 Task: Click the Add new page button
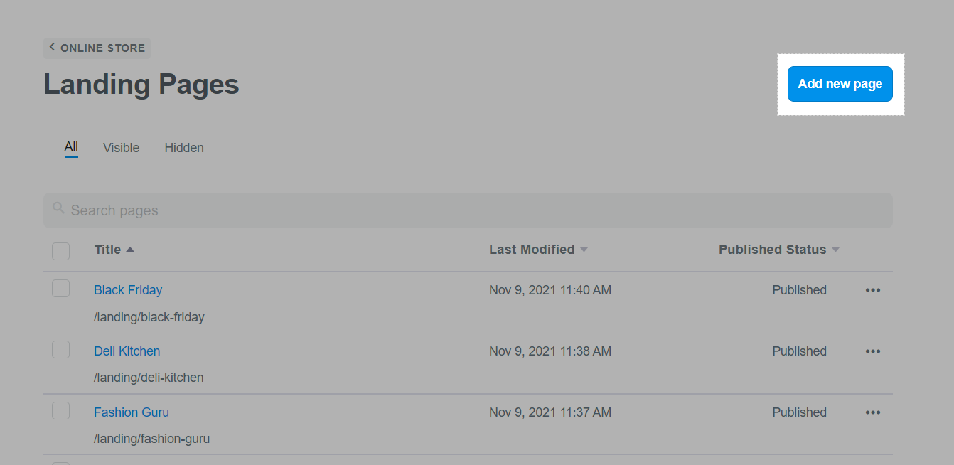tap(840, 84)
